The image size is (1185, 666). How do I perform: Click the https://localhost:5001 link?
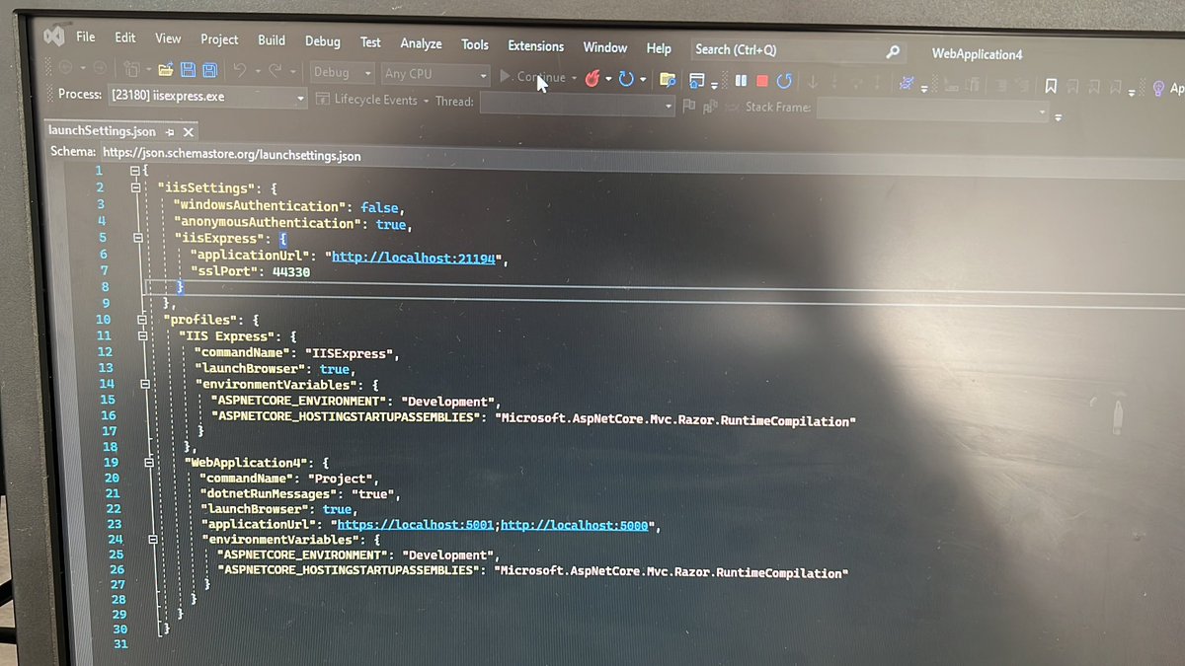[415, 525]
